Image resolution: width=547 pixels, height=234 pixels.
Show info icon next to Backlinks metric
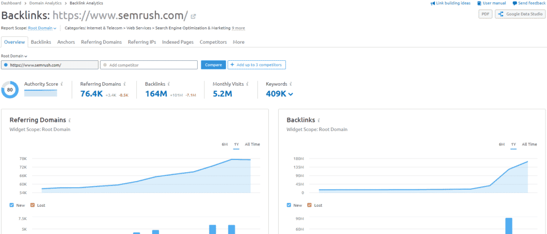[x=168, y=84]
